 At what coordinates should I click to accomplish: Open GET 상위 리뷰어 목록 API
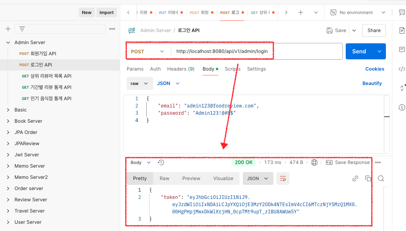pos(47,76)
